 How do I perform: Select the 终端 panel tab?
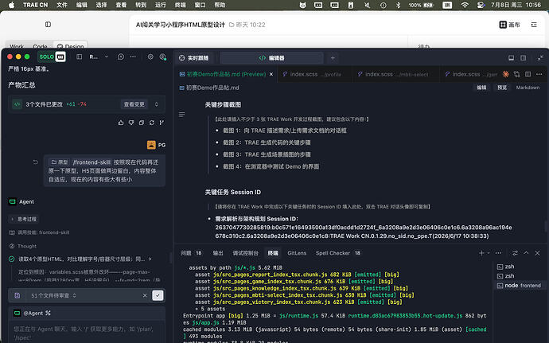273,253
